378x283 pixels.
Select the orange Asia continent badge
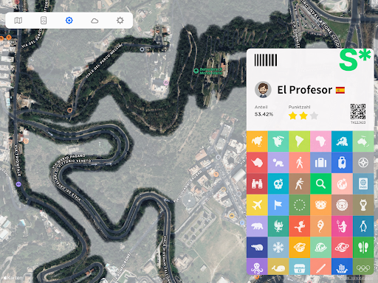click(x=257, y=141)
